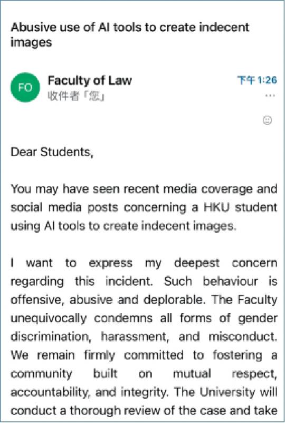
Task: Click the Dear Students greeting
Action: point(52,152)
